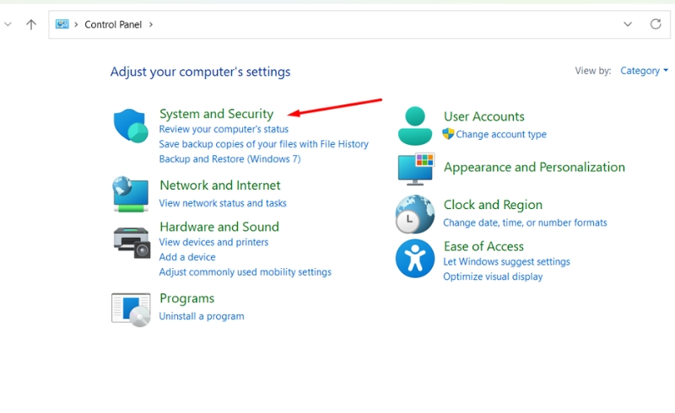Click Uninstall a program
The height and width of the screenshot is (413, 675).
tap(202, 316)
